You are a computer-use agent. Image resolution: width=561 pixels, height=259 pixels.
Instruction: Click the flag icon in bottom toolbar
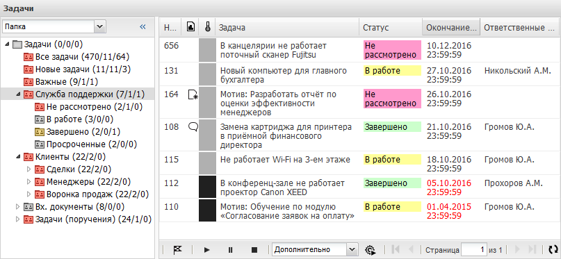177,250
